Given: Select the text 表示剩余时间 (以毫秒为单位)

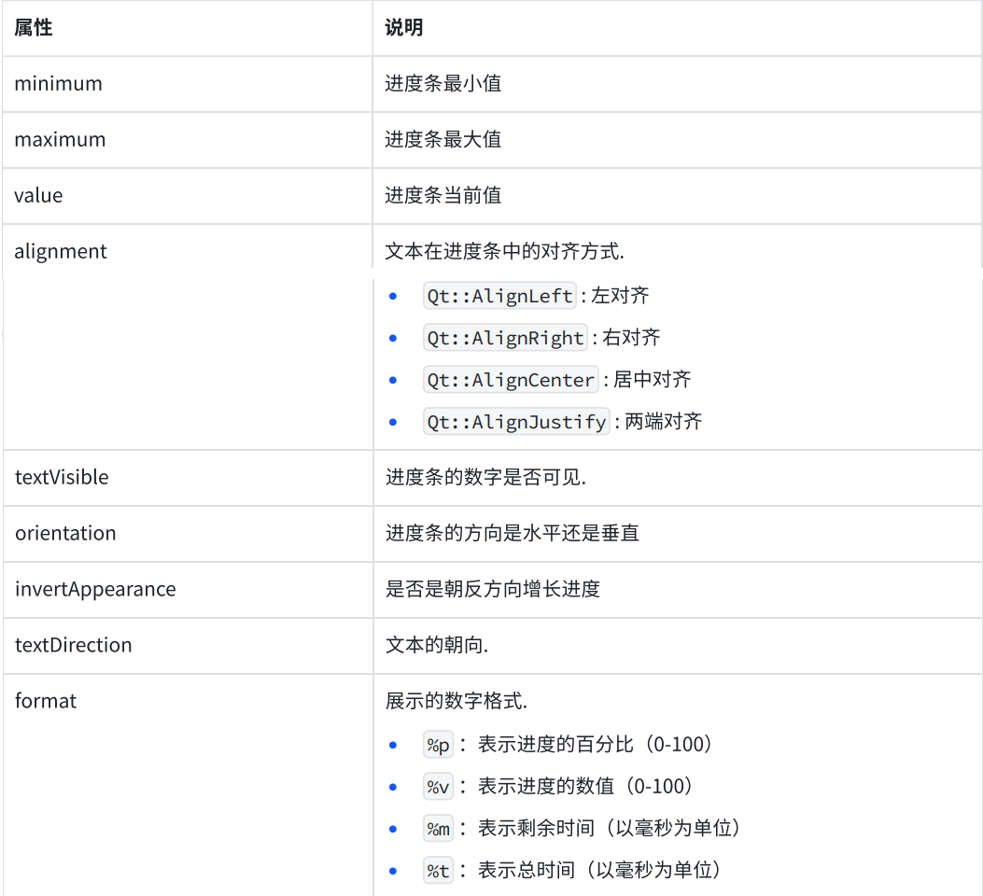Looking at the screenshot, I should point(610,828).
